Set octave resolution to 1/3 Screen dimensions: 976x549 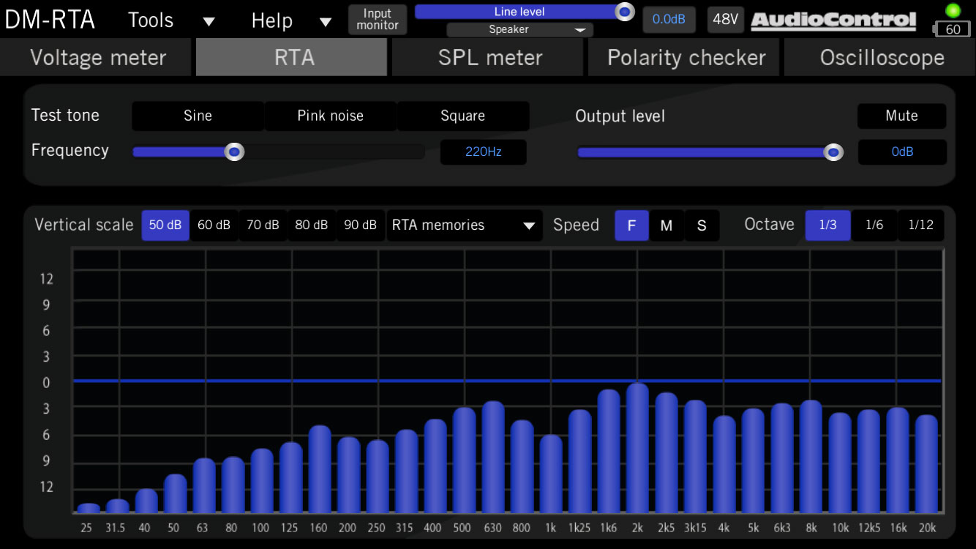click(828, 225)
